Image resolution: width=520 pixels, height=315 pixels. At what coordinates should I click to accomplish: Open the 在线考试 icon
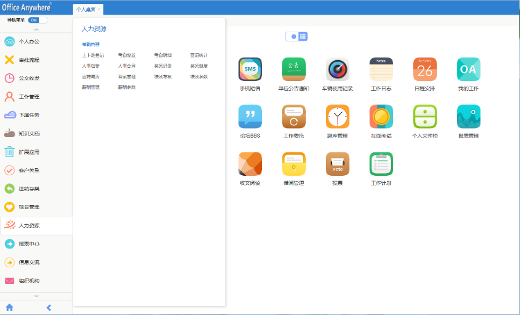point(381,116)
